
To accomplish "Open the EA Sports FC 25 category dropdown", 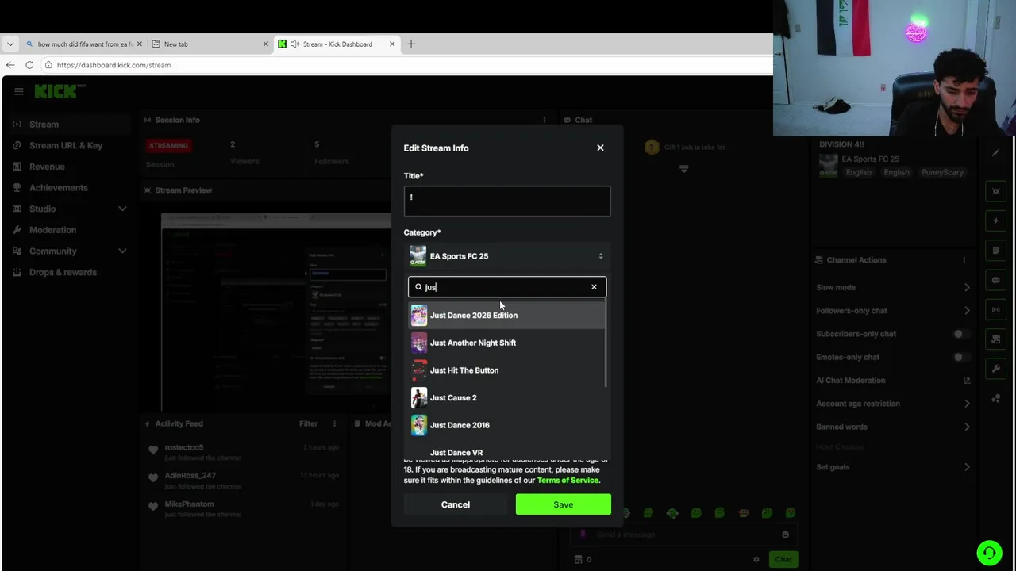I will pos(506,256).
